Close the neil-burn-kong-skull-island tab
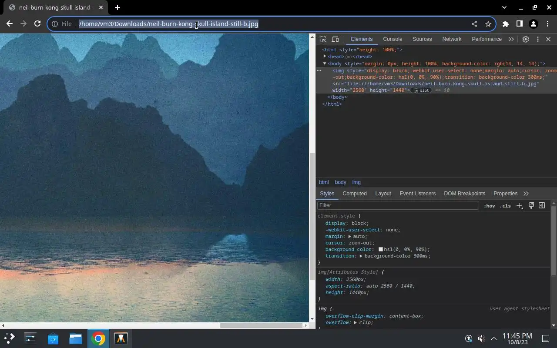The image size is (557, 348). tap(101, 7)
